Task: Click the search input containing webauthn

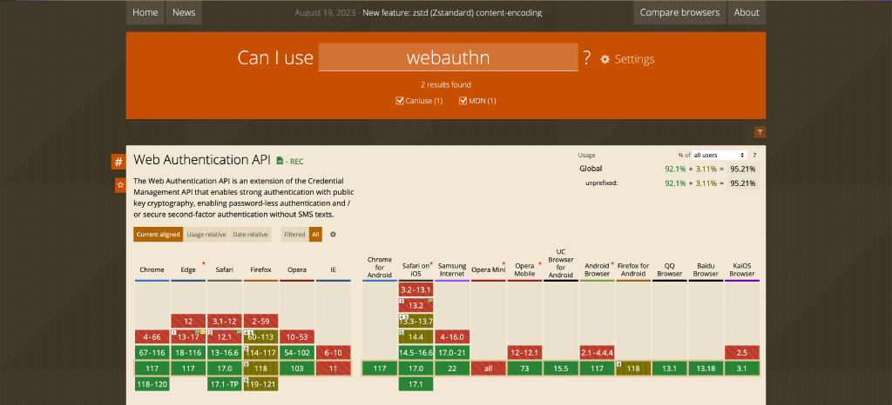Action: (x=449, y=57)
